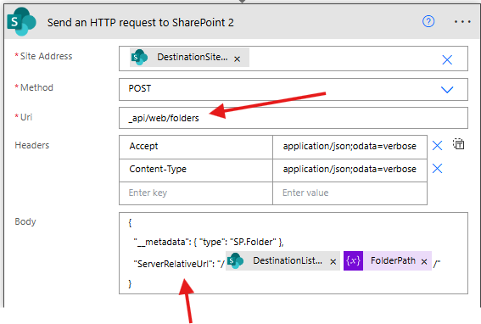Remove the DestinationSite token from Site Address
This screenshot has height=324, width=481.
(x=237, y=59)
